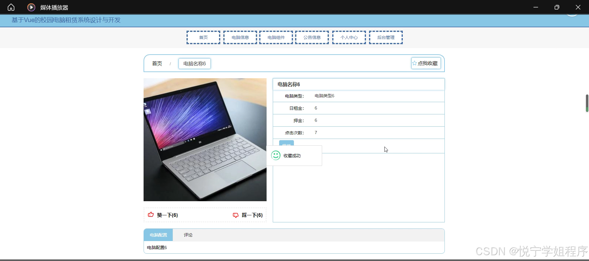Screen dimensions: 589x261
Task: Go to the 电脑组件 navigation item
Action: 276,37
